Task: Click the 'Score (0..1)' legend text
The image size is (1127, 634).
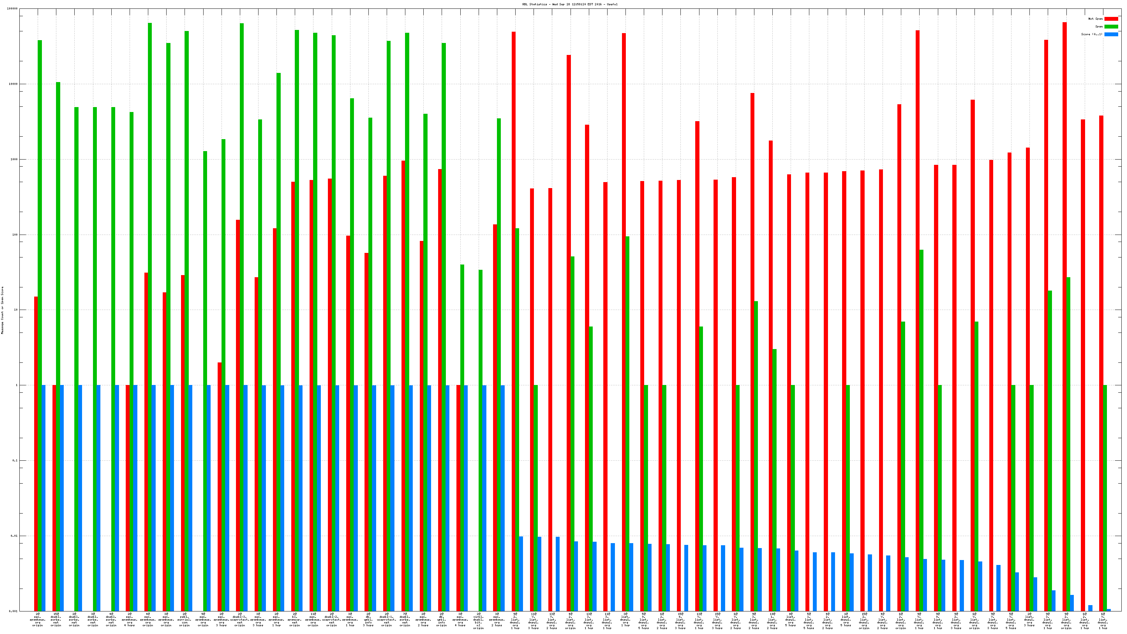Action: [1091, 34]
